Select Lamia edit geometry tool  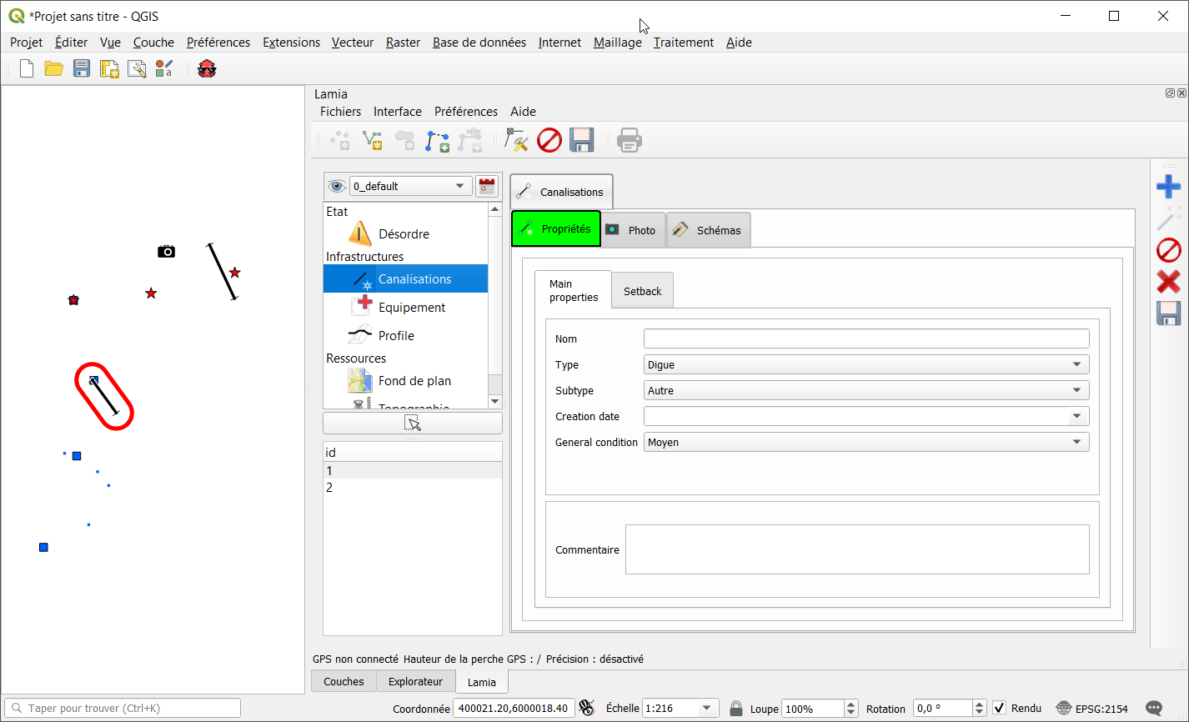point(517,141)
